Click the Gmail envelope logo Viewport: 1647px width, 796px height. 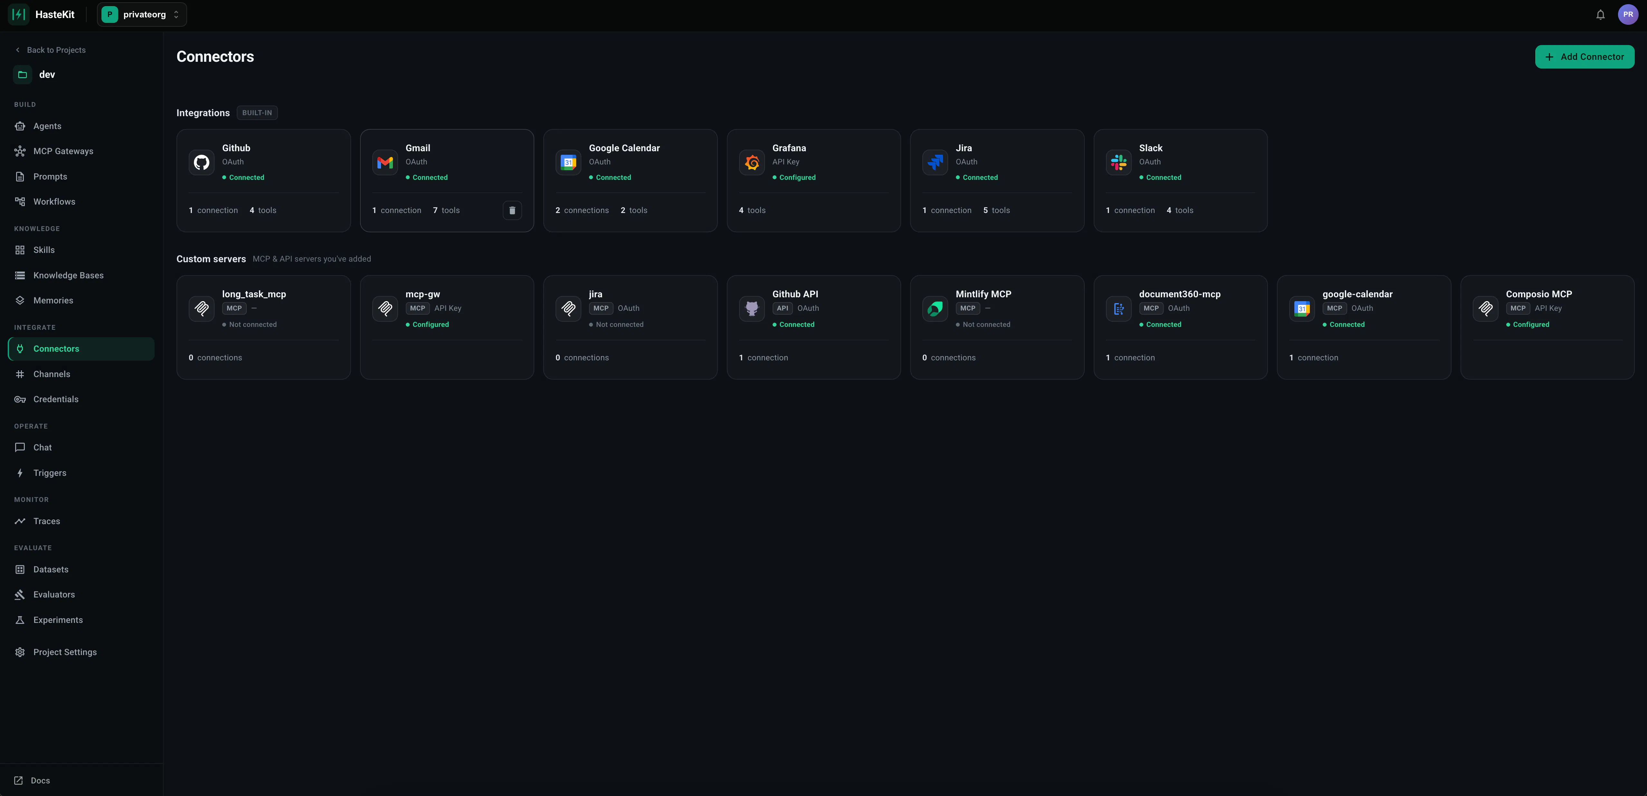point(385,162)
